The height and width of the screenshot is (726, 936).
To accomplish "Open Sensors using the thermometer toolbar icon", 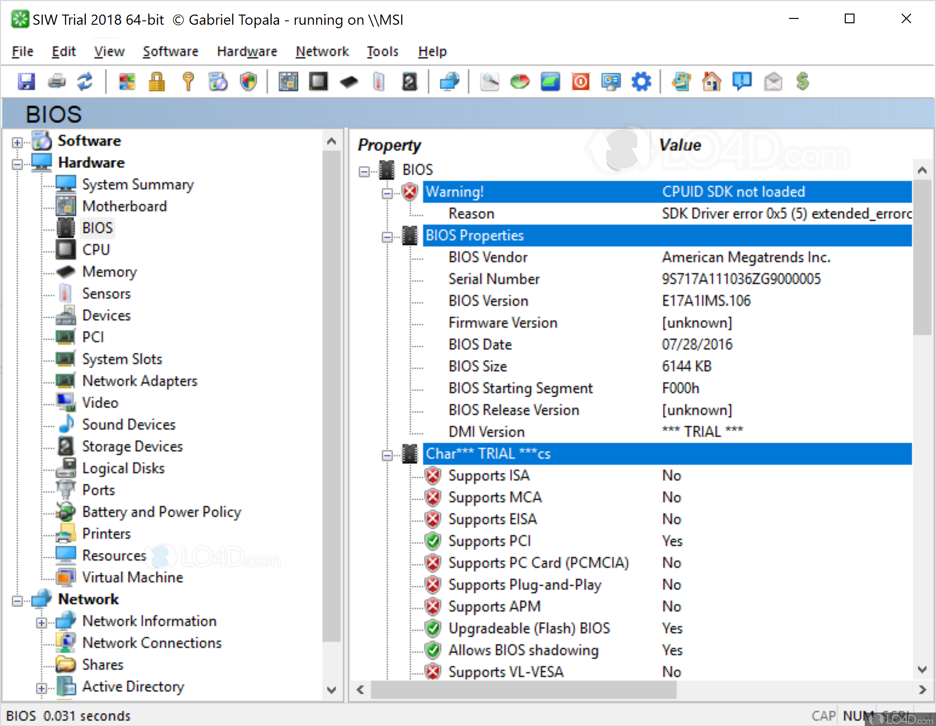I will click(x=379, y=81).
